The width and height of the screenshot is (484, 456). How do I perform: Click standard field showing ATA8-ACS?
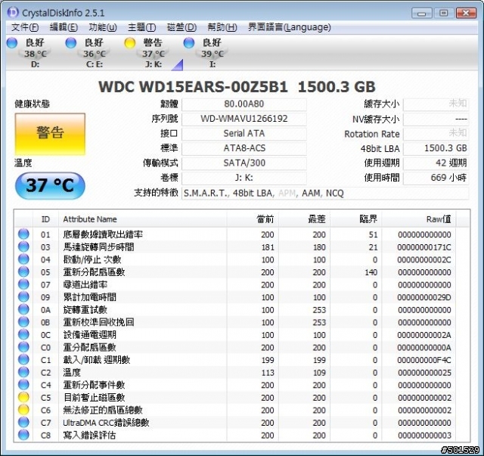(x=244, y=148)
